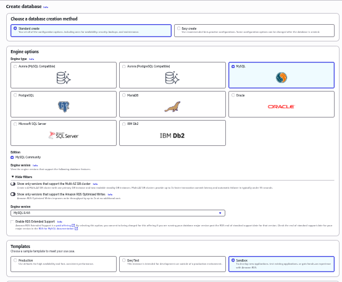Click the MySQL dolphin logo
The height and width of the screenshot is (282, 342).
click(282, 77)
